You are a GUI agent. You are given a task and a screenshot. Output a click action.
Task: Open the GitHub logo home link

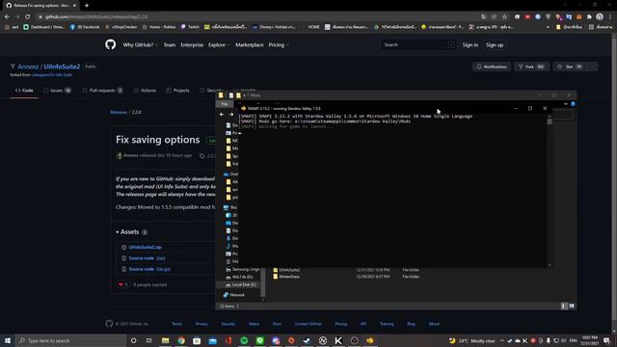(x=110, y=44)
